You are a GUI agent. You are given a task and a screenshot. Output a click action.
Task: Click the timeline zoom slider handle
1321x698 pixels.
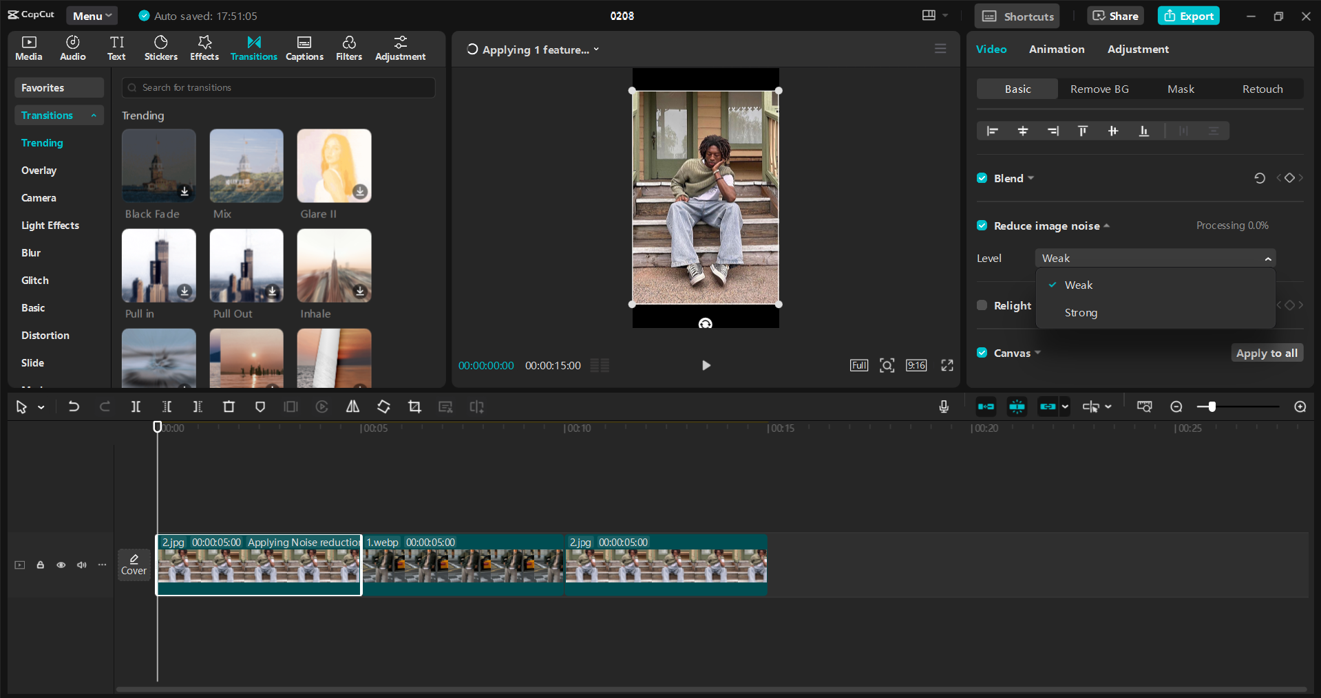coord(1212,407)
